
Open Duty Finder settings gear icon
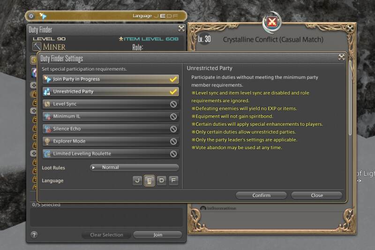point(31,16)
